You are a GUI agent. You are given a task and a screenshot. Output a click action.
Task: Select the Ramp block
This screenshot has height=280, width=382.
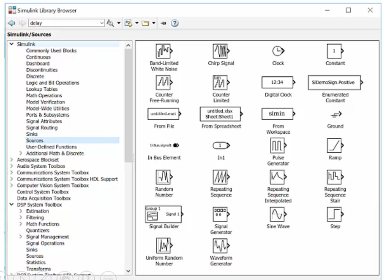[x=335, y=145]
